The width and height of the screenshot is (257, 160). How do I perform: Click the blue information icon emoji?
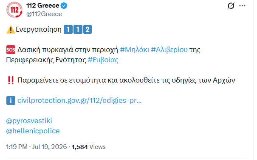point(11,100)
